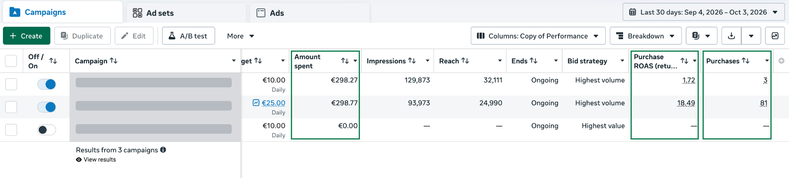Click the charts view icon

[x=775, y=36]
